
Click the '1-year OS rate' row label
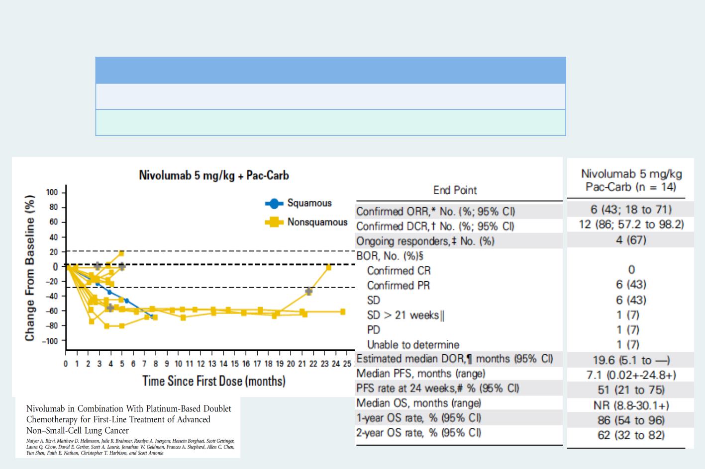(419, 418)
